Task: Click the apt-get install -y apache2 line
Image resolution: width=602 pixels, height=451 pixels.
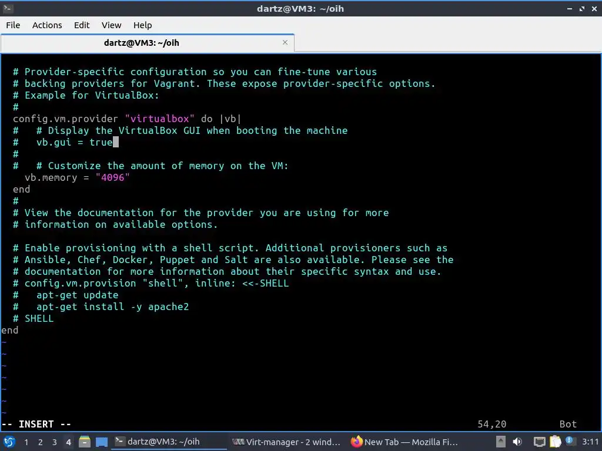Action: [101, 307]
